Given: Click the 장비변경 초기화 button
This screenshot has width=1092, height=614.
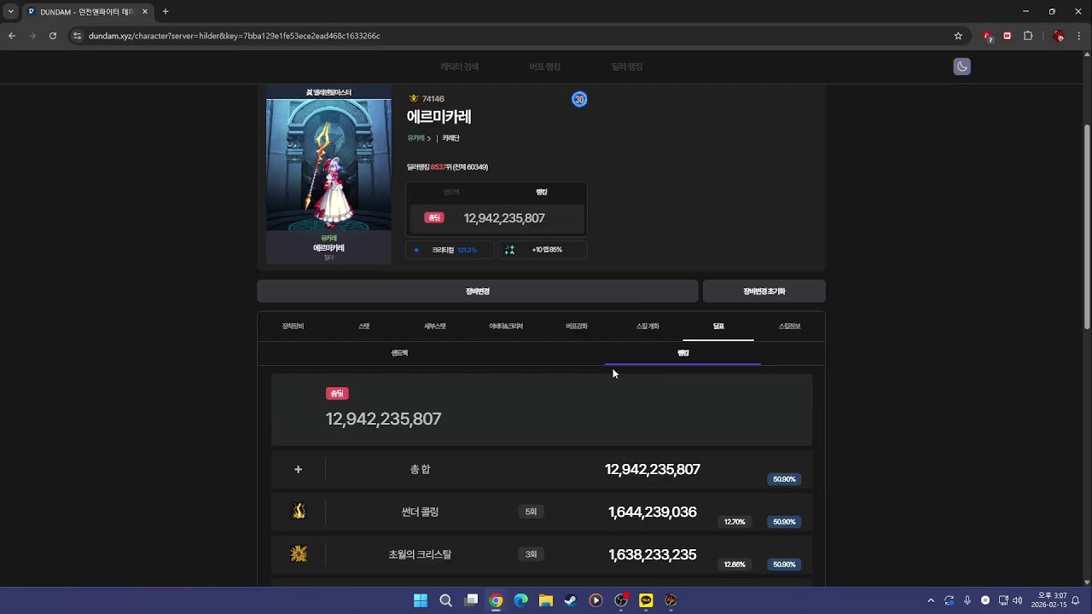Looking at the screenshot, I should 764,292.
